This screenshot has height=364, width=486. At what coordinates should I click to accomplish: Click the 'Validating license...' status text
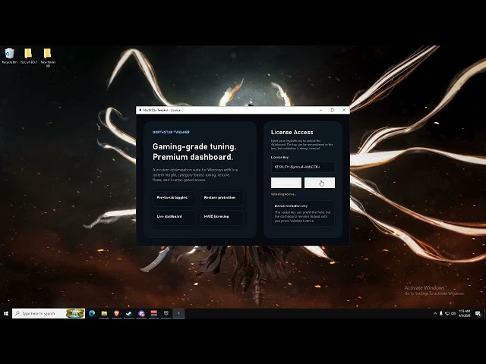point(283,194)
